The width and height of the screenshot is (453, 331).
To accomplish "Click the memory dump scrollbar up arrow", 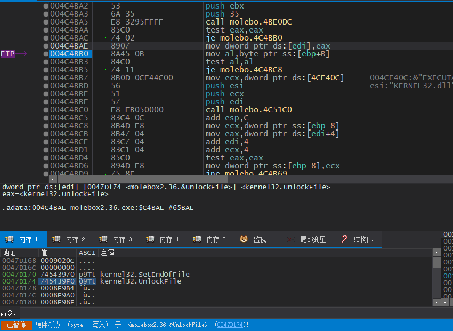I will [x=436, y=252].
